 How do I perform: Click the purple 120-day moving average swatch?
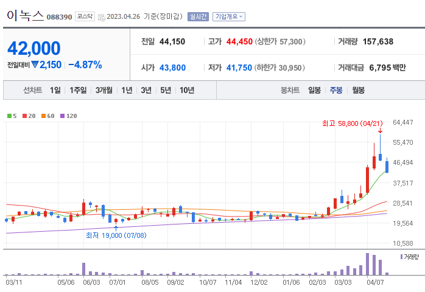[62, 116]
